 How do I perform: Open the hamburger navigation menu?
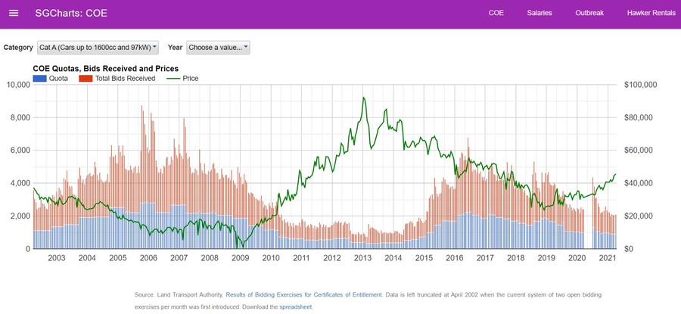click(x=14, y=13)
